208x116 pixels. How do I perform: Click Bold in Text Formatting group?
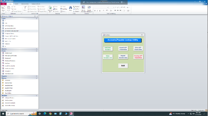95,11
